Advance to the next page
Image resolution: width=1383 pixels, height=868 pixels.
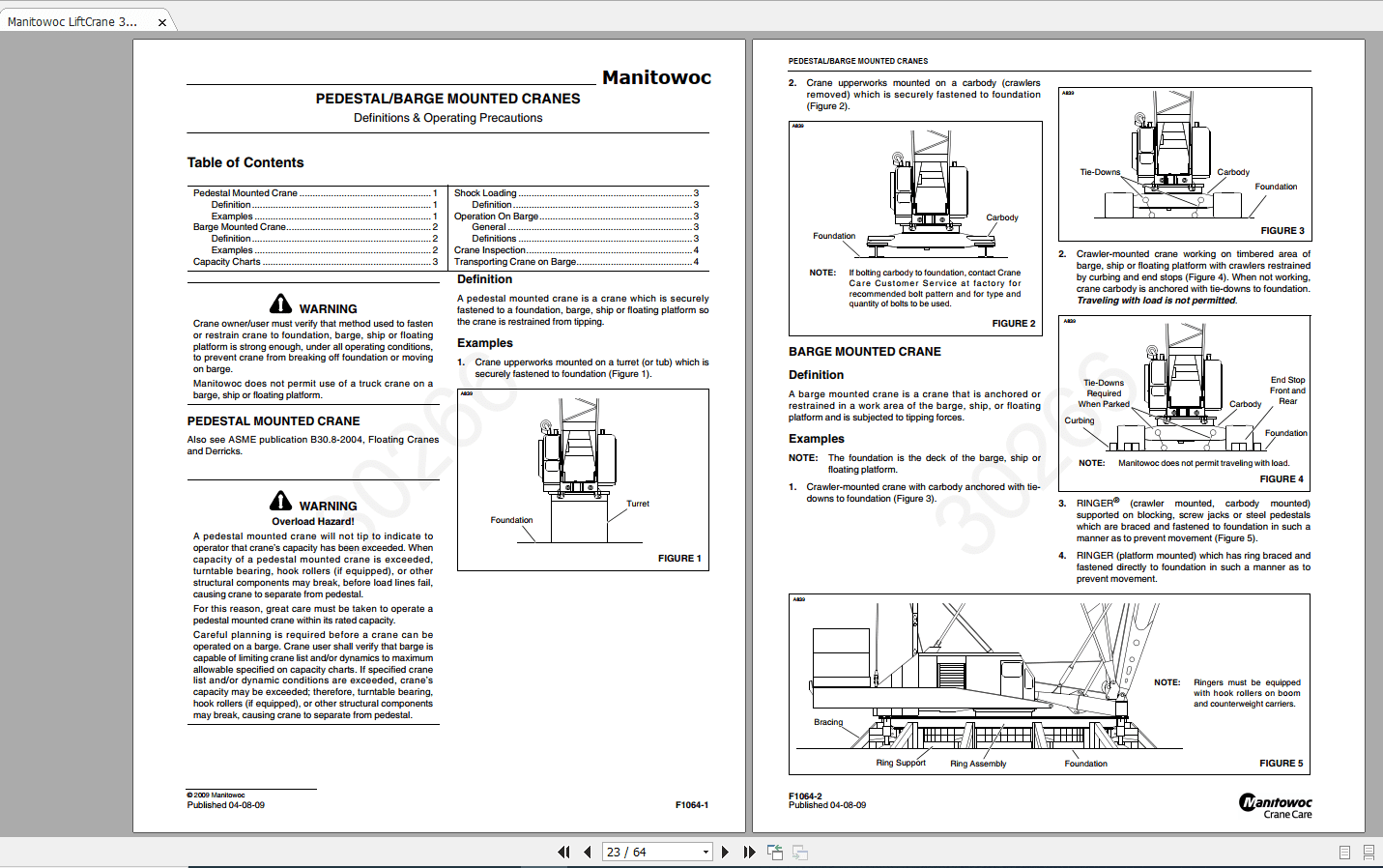[x=725, y=852]
